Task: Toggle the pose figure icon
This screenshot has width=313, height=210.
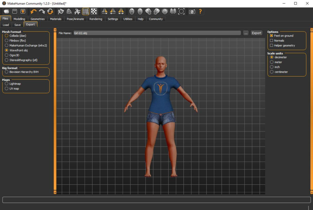Action: (x=77, y=12)
